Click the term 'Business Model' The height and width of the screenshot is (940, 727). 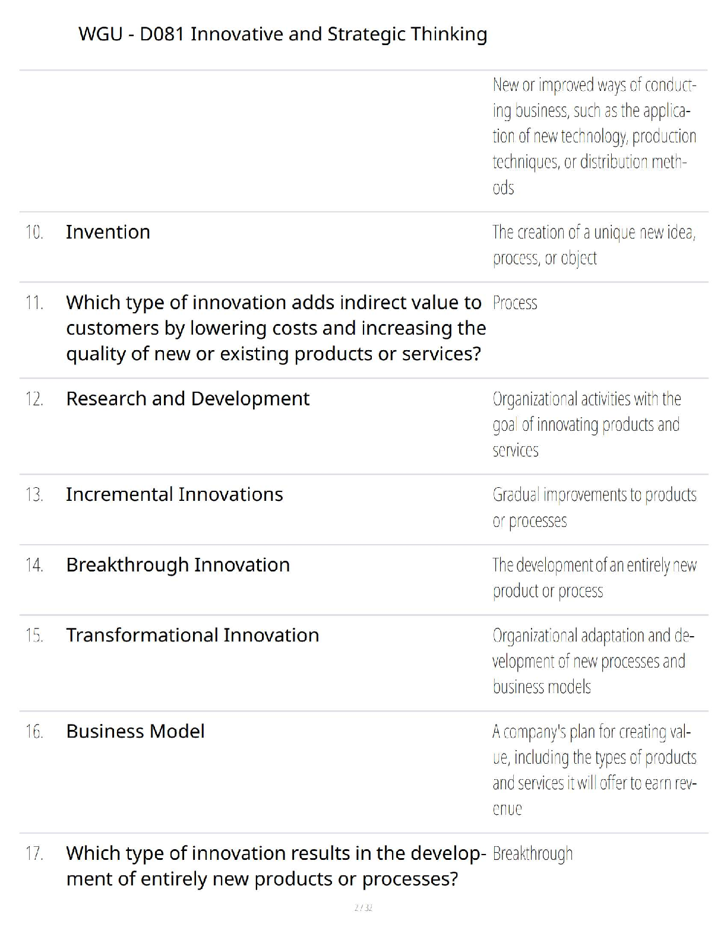click(x=135, y=732)
